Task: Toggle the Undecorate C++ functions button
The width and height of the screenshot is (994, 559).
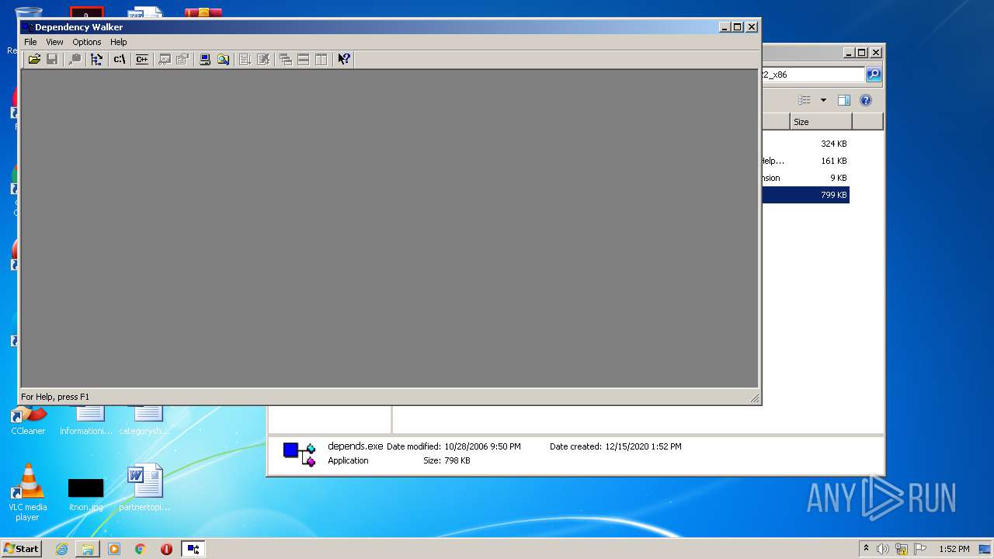Action: tap(141, 59)
